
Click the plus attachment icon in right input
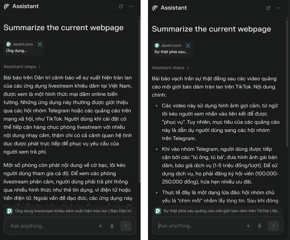pyautogui.click(x=248, y=226)
